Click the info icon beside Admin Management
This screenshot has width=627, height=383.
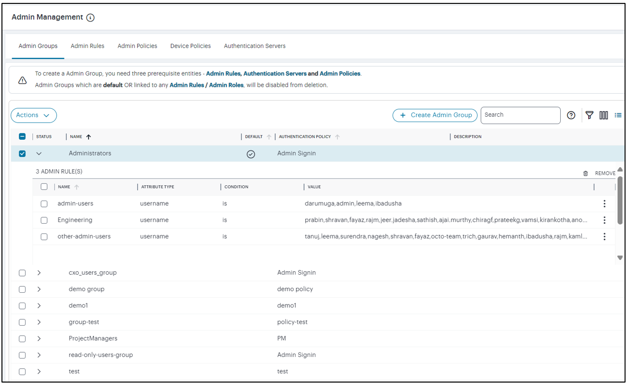click(x=90, y=18)
